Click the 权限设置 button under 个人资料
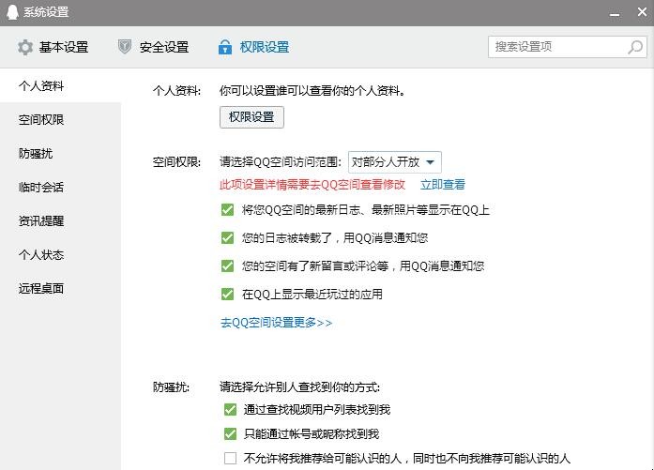The width and height of the screenshot is (654, 470). 251,117
